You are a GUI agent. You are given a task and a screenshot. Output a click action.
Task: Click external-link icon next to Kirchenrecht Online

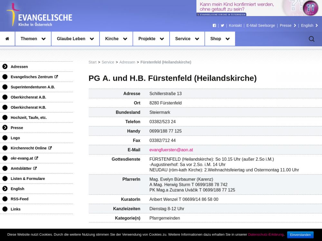tap(50, 148)
